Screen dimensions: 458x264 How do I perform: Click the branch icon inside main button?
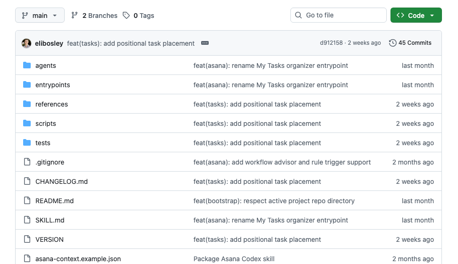tap(25, 15)
